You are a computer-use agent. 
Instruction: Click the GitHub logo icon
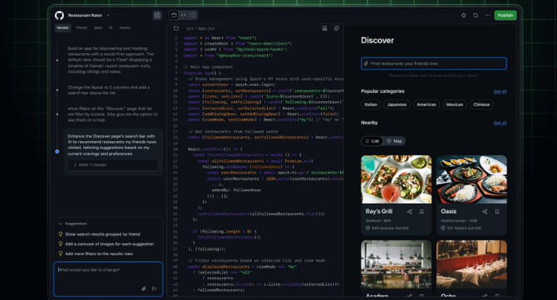59,15
